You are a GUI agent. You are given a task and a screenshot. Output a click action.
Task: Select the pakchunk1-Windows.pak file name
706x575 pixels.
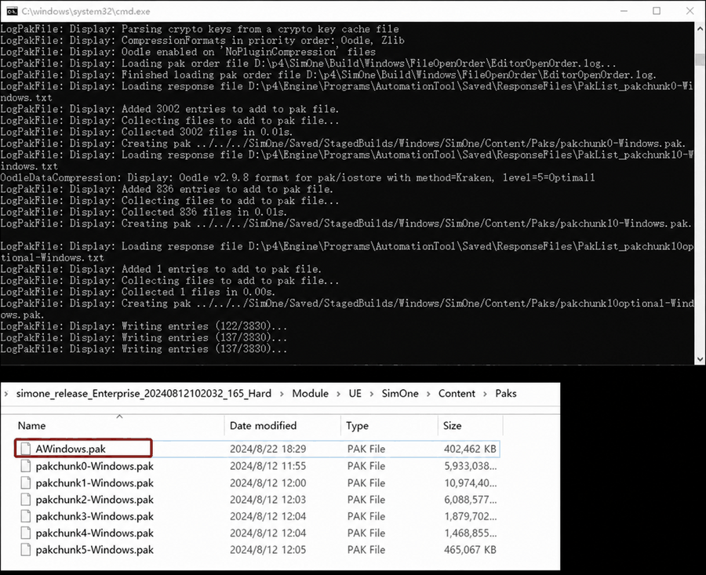[95, 483]
